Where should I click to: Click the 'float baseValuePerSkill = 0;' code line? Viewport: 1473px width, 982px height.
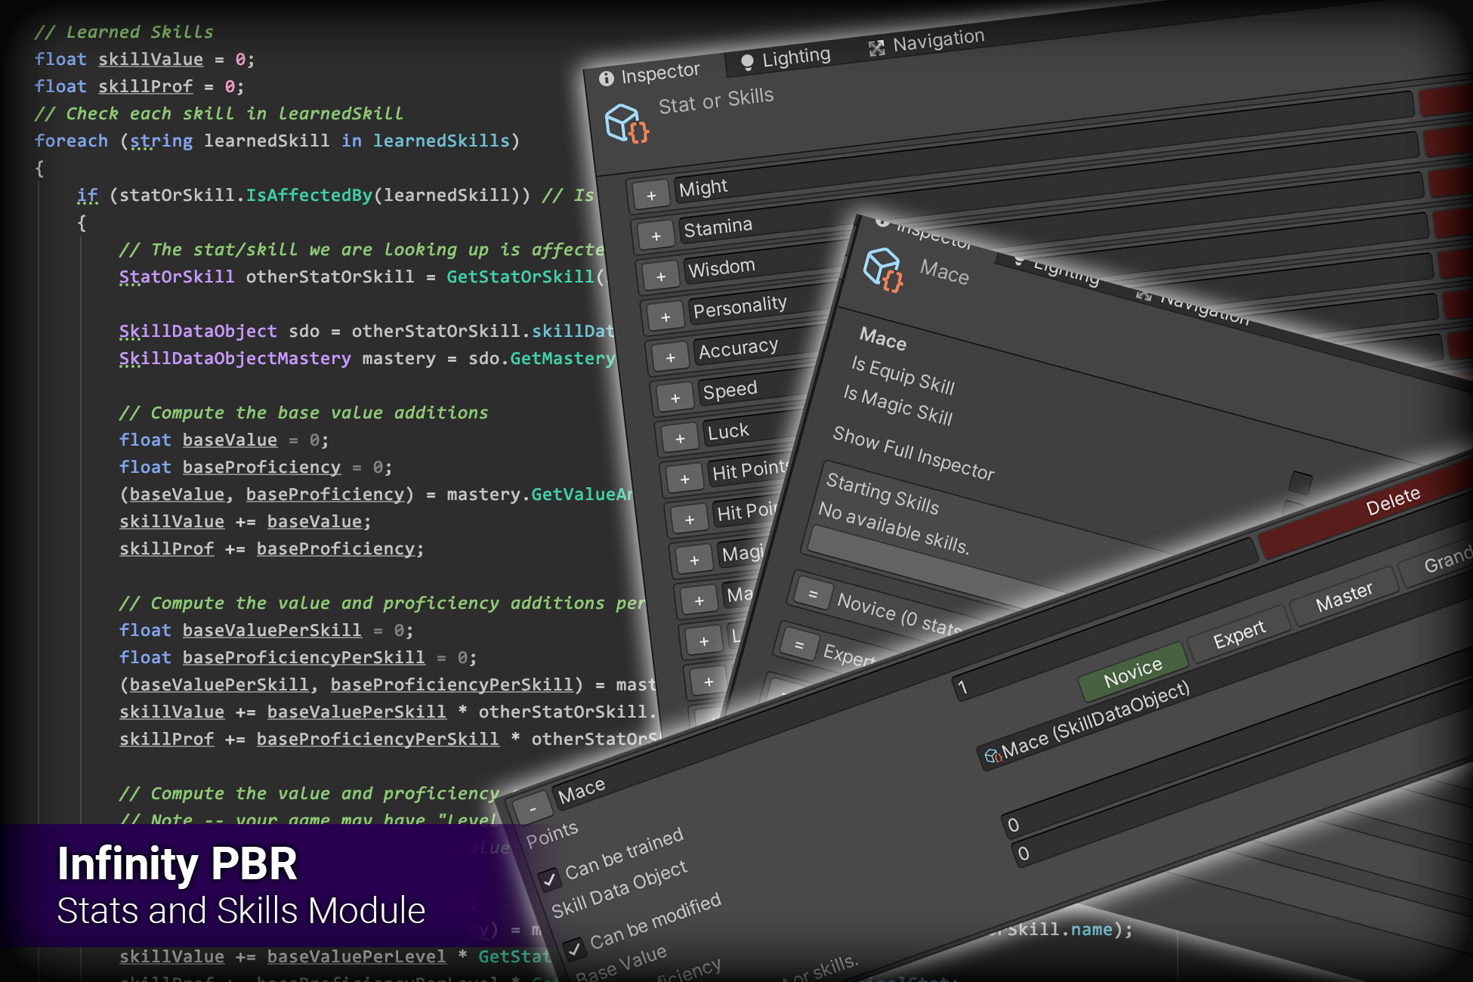pyautogui.click(x=266, y=630)
